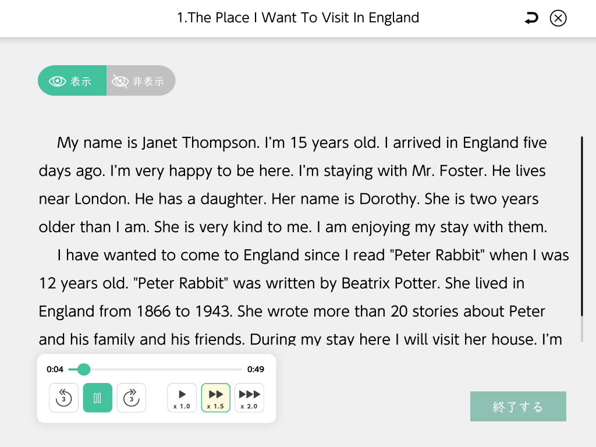The image size is (596, 447).
Task: Close the passage with the X icon
Action: pos(558,19)
